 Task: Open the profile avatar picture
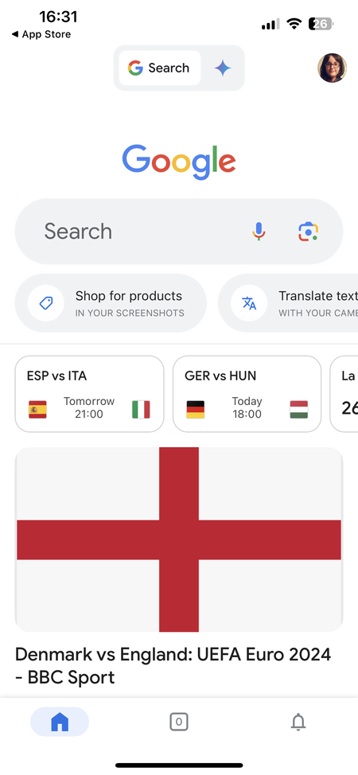[x=332, y=68]
